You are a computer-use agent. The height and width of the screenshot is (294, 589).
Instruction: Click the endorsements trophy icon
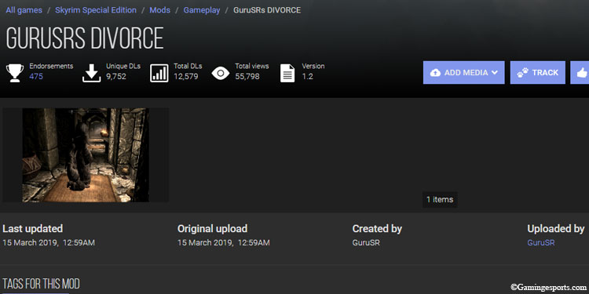click(15, 73)
